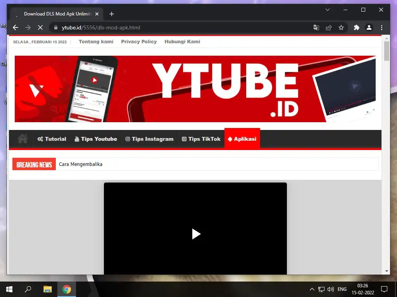Go to the site home icon
The height and width of the screenshot is (297, 397).
tap(22, 139)
